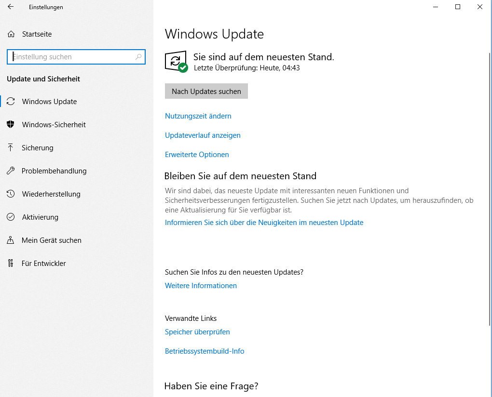The image size is (492, 397).
Task: Click the Startseite home icon
Action: pos(11,34)
